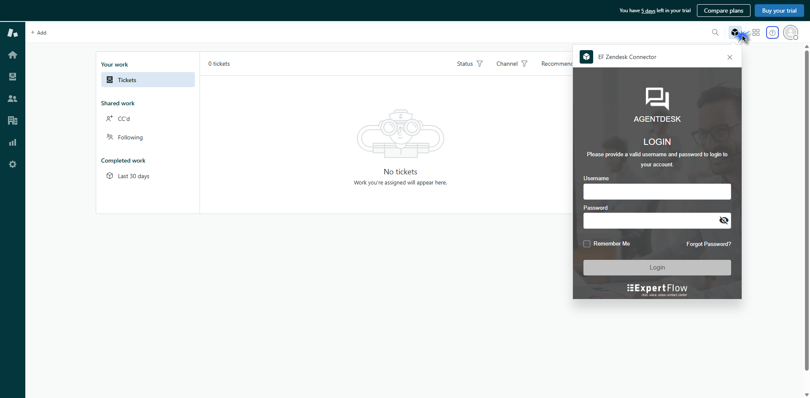Open the Status filter dropdown
Screen dimensions: 810x398
[x=470, y=64]
